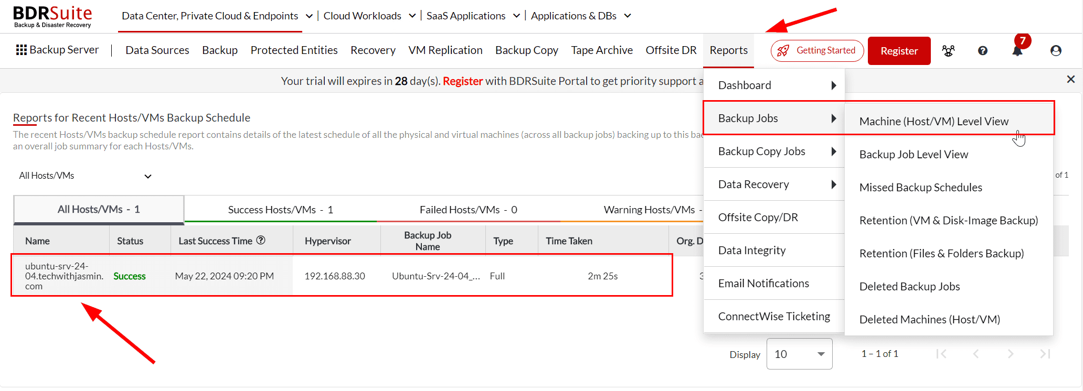The width and height of the screenshot is (1083, 391).
Task: Open the Data Sources menu
Action: (x=157, y=50)
